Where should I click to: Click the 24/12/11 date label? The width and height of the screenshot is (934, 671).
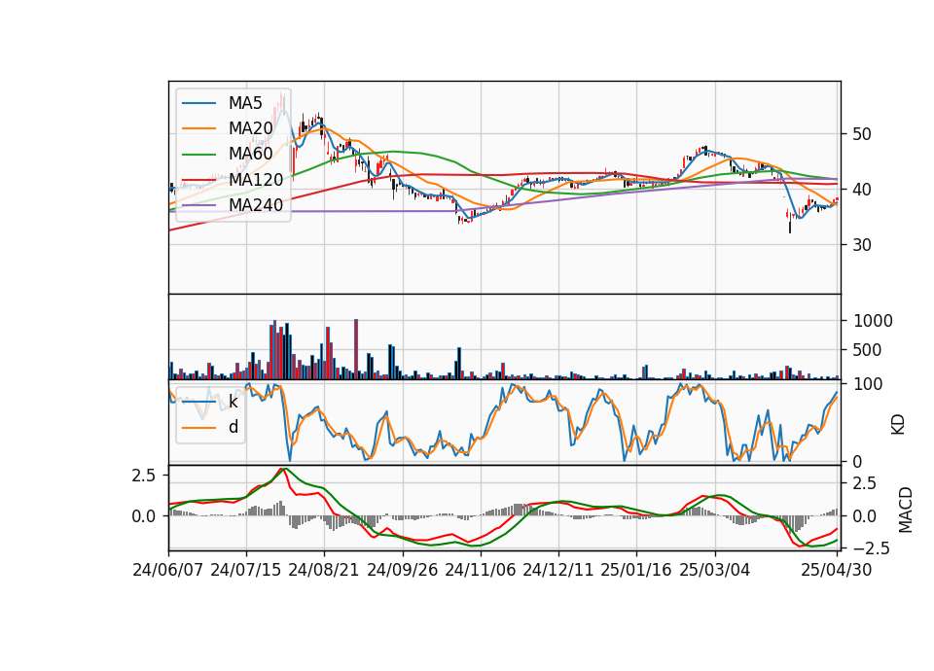[558, 570]
